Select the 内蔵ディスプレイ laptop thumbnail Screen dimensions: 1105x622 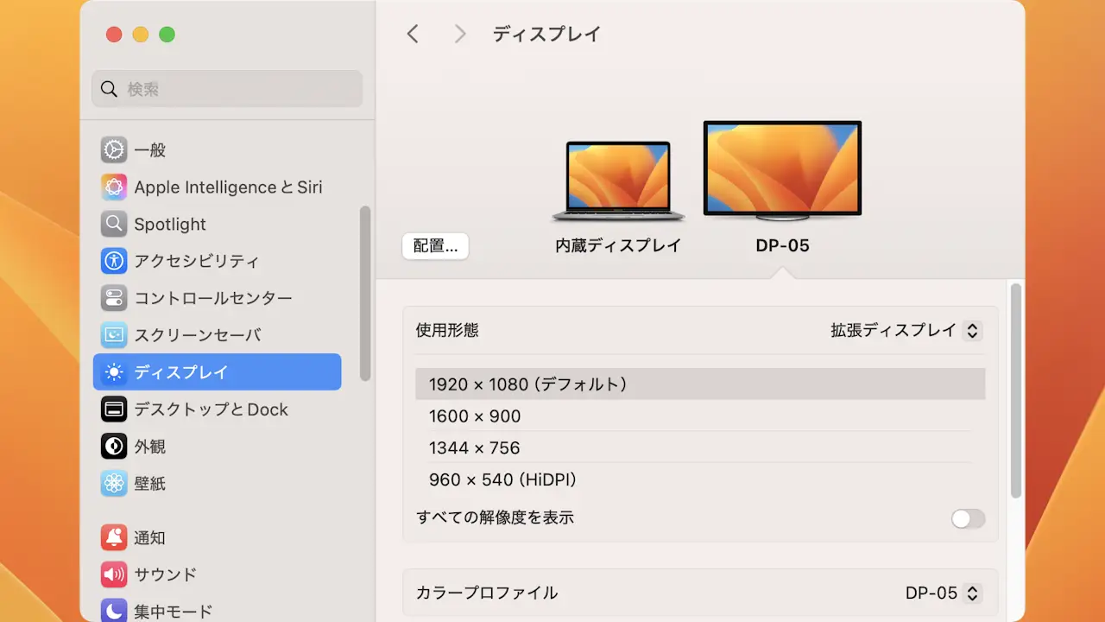click(x=618, y=181)
